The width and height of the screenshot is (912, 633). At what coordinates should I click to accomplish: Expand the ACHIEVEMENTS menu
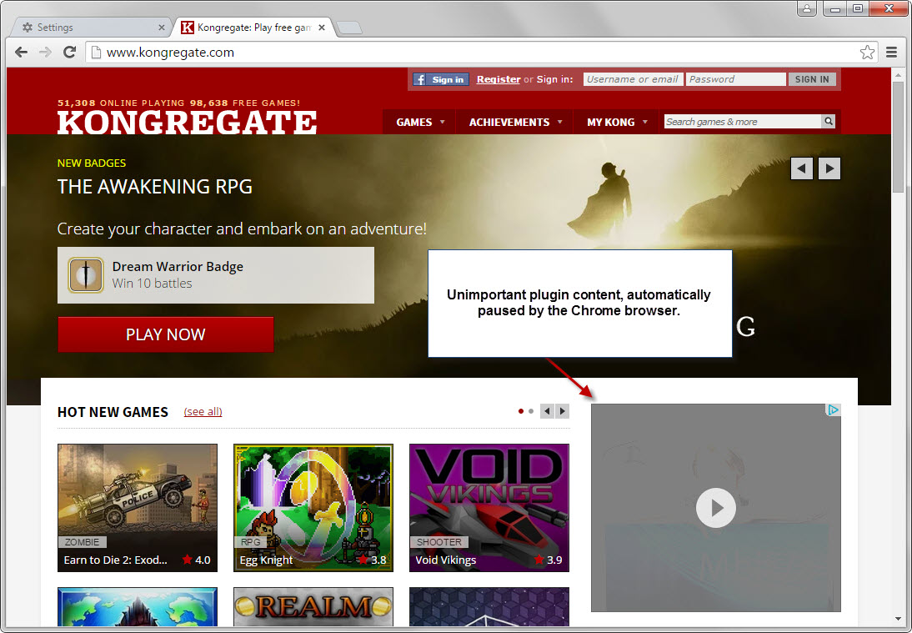tap(515, 122)
